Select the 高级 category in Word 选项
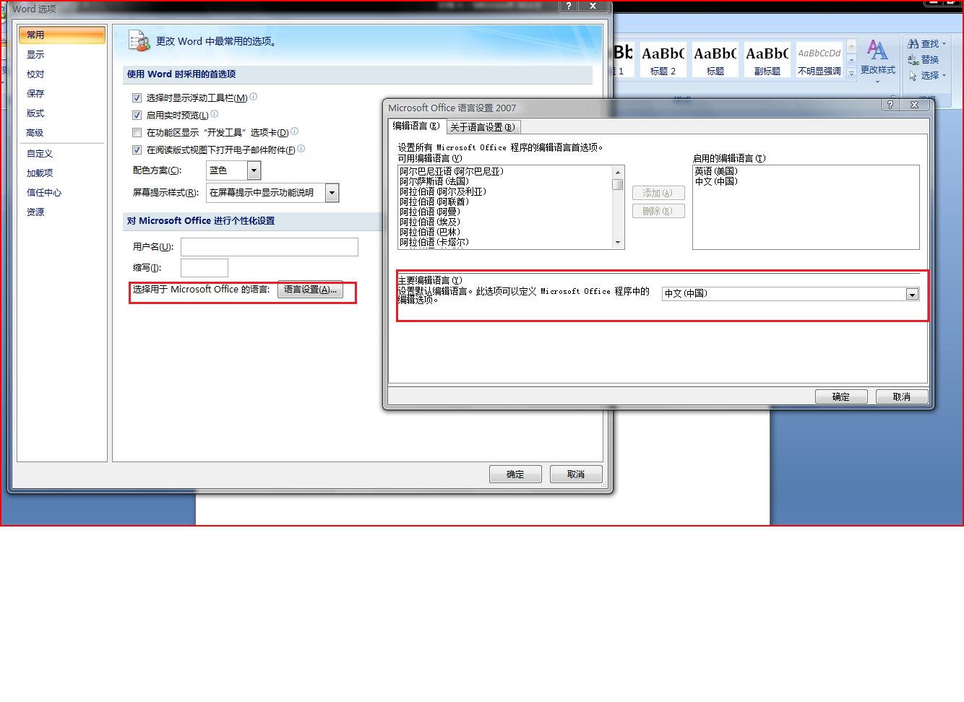Screen dimensions: 964x702 (x=62, y=132)
